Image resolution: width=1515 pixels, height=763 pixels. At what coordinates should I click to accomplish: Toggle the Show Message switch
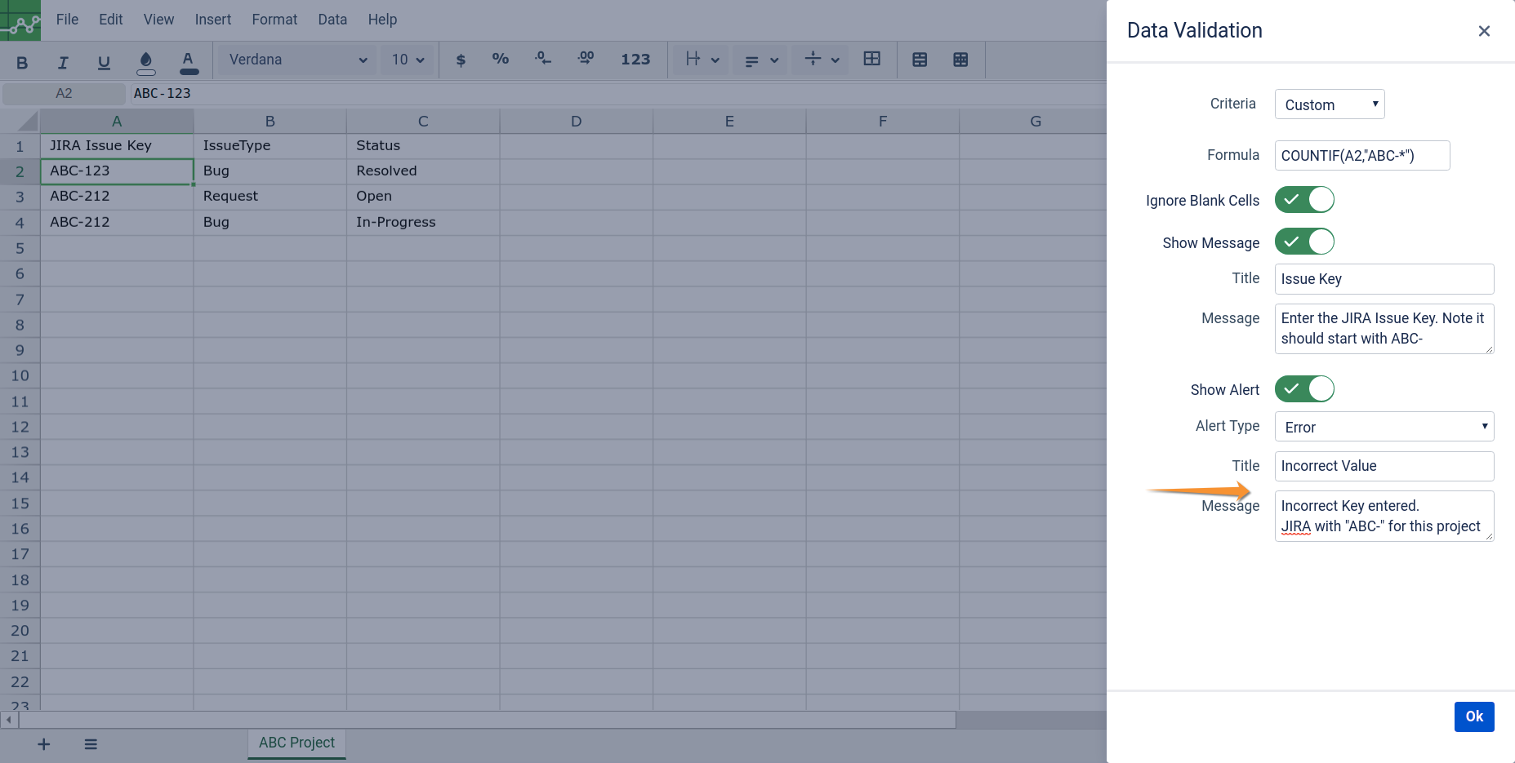[1304, 242]
